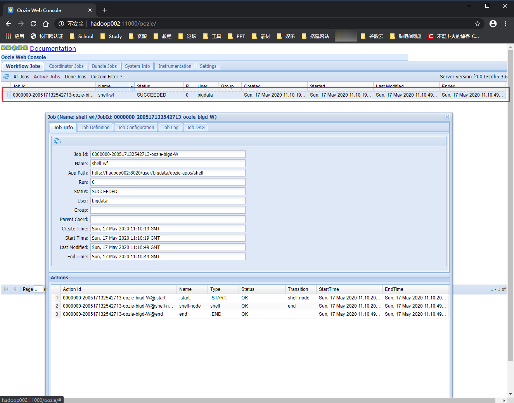Open browser home page
Screen dimensions: 514x403
(x=46, y=24)
